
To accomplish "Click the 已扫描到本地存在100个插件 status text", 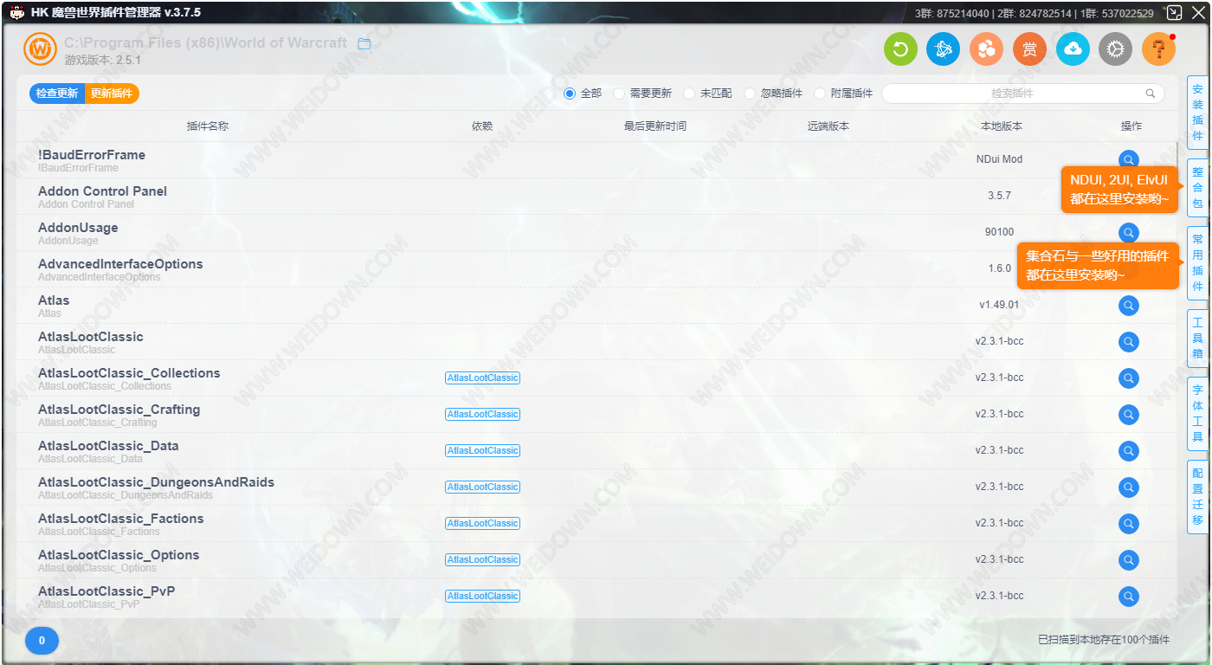I will coord(1104,640).
